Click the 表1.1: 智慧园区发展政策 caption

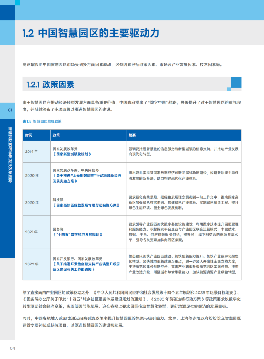click(42, 122)
